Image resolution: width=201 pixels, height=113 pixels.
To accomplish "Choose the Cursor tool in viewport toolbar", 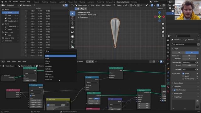I will click(x=73, y=18).
